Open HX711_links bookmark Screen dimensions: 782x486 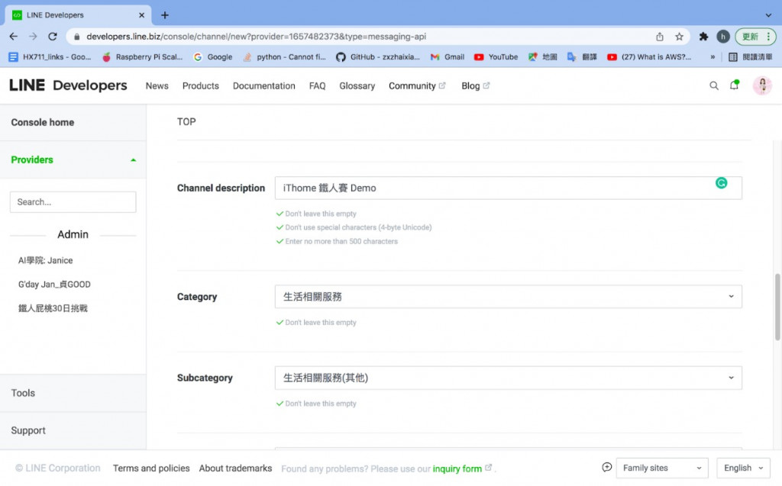point(50,56)
